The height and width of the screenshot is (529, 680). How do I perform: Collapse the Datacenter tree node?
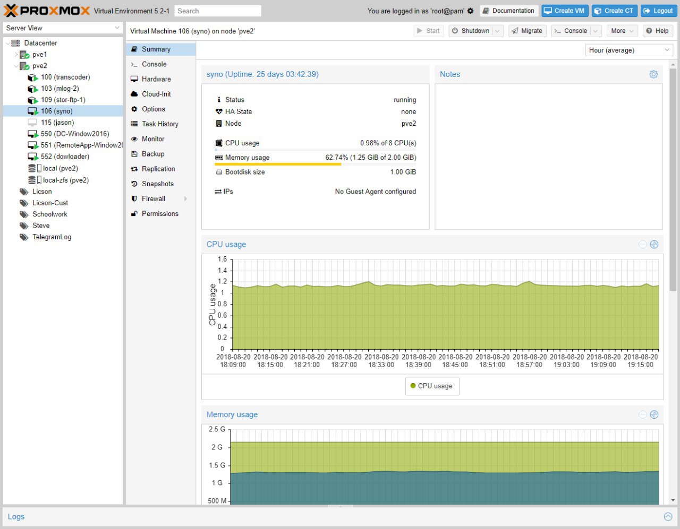point(7,43)
